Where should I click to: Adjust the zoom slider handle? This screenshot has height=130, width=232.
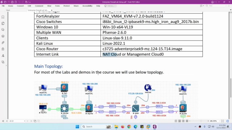(201, 121)
